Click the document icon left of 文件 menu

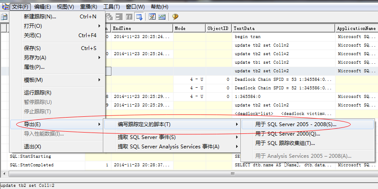click(5, 6)
